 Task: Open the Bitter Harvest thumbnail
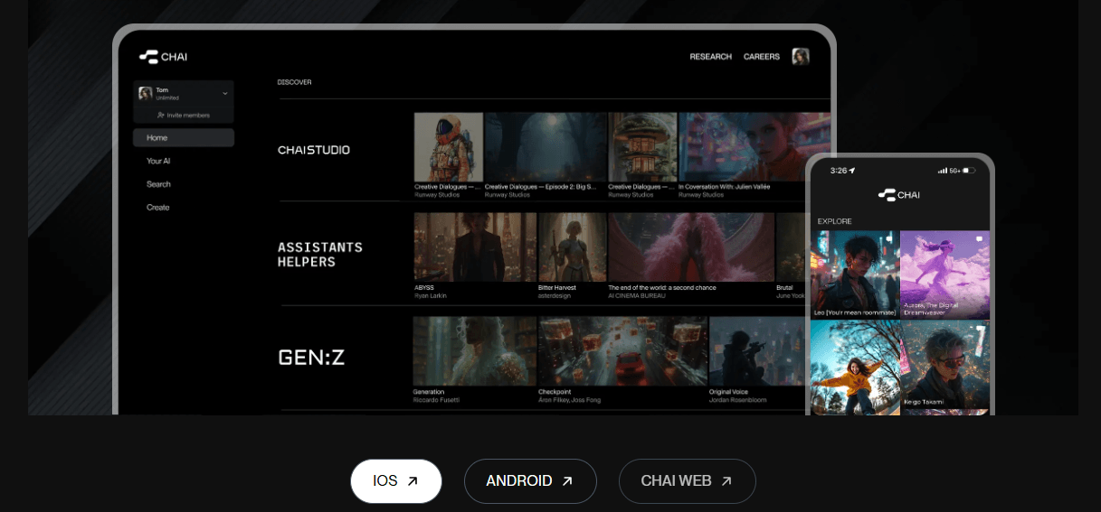(573, 247)
